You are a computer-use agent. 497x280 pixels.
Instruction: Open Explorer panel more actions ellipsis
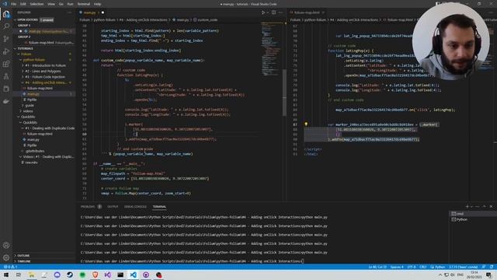pyautogui.click(x=70, y=12)
